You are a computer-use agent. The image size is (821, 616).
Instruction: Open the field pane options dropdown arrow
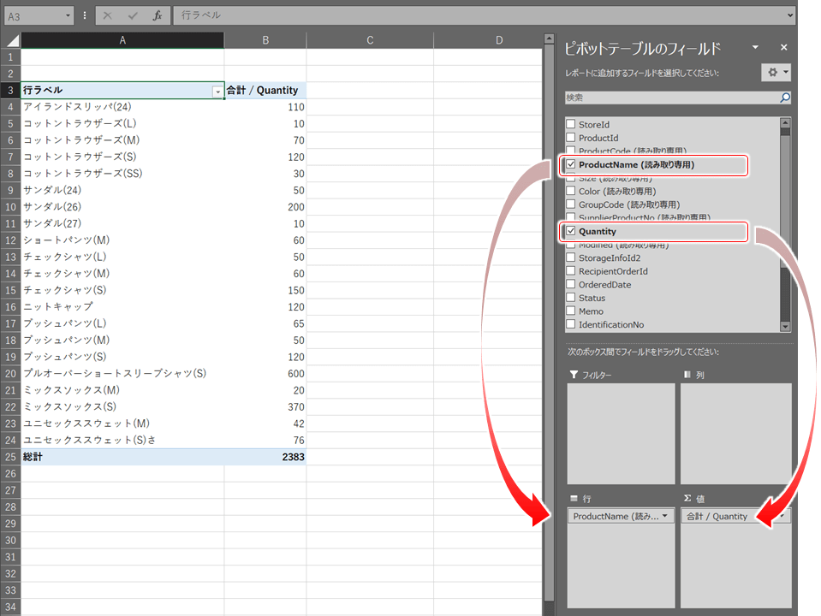pyautogui.click(x=755, y=48)
